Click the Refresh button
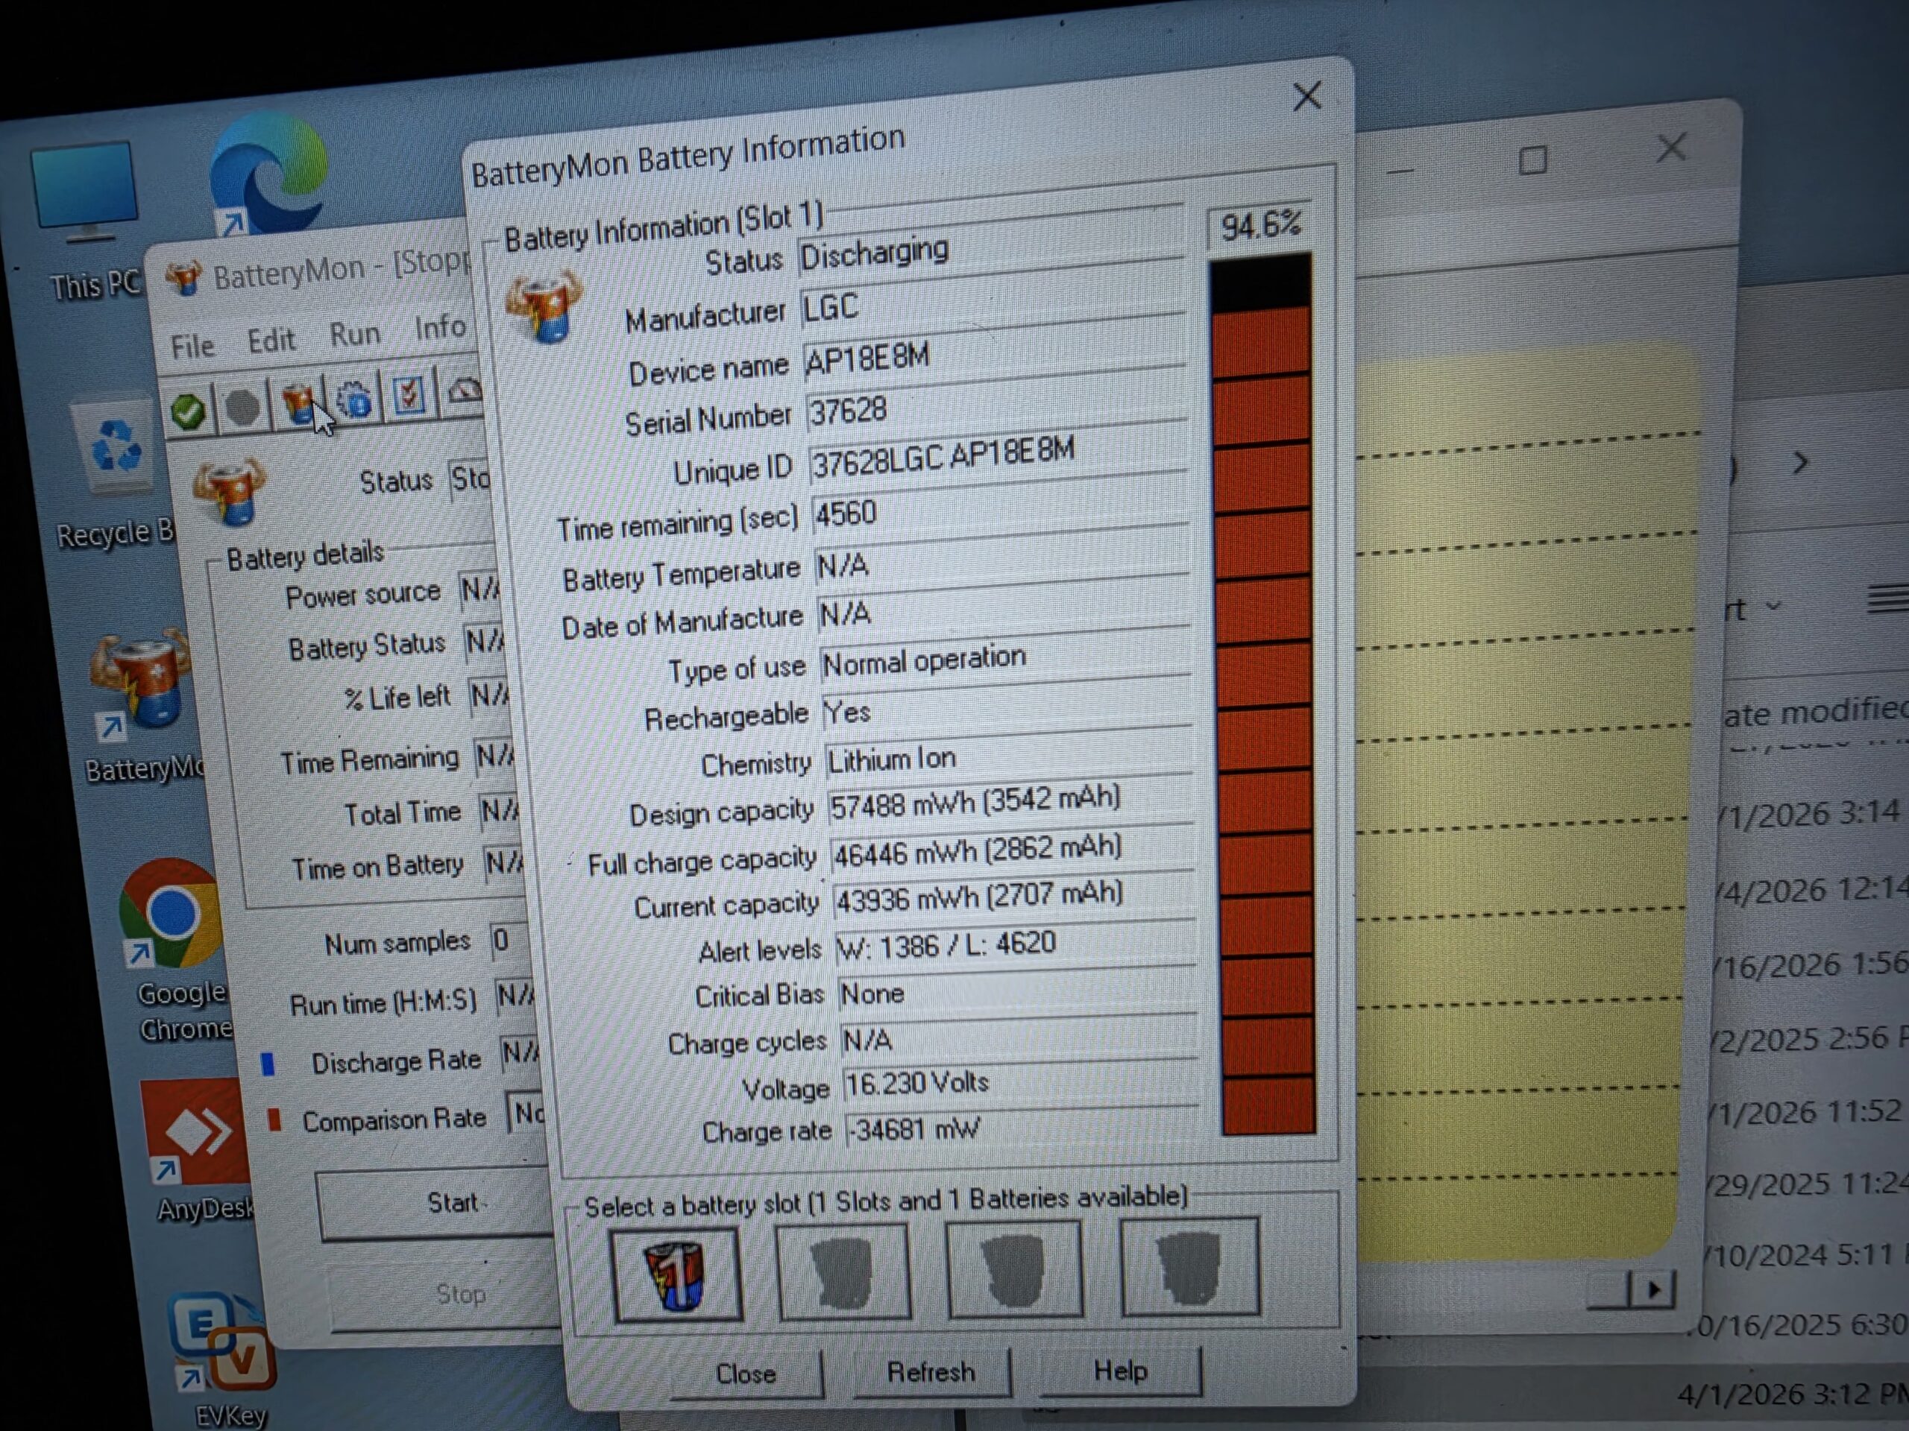The height and width of the screenshot is (1431, 1909). click(931, 1371)
